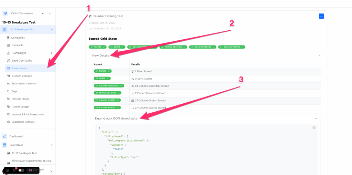This screenshot has height=175, width=352.
Task: Go to Custom Columns in the sidebar
Action: (x=22, y=76)
